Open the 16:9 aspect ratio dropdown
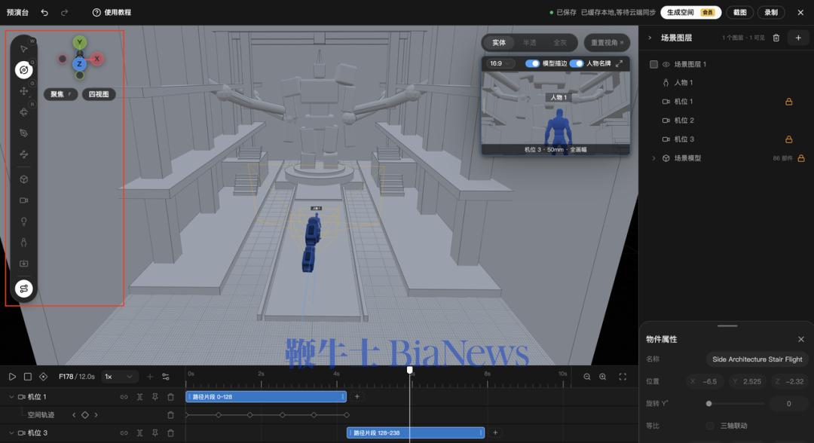The height and width of the screenshot is (443, 814). click(500, 63)
